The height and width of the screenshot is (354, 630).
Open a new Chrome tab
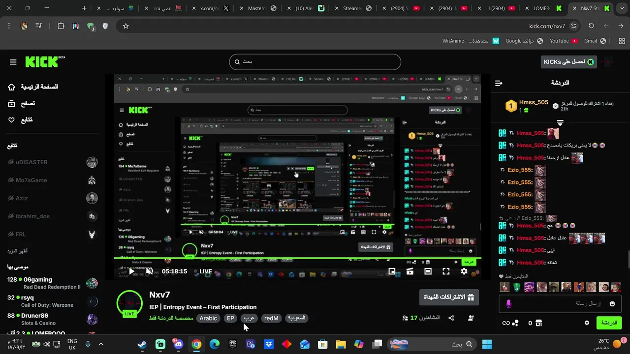tap(84, 8)
